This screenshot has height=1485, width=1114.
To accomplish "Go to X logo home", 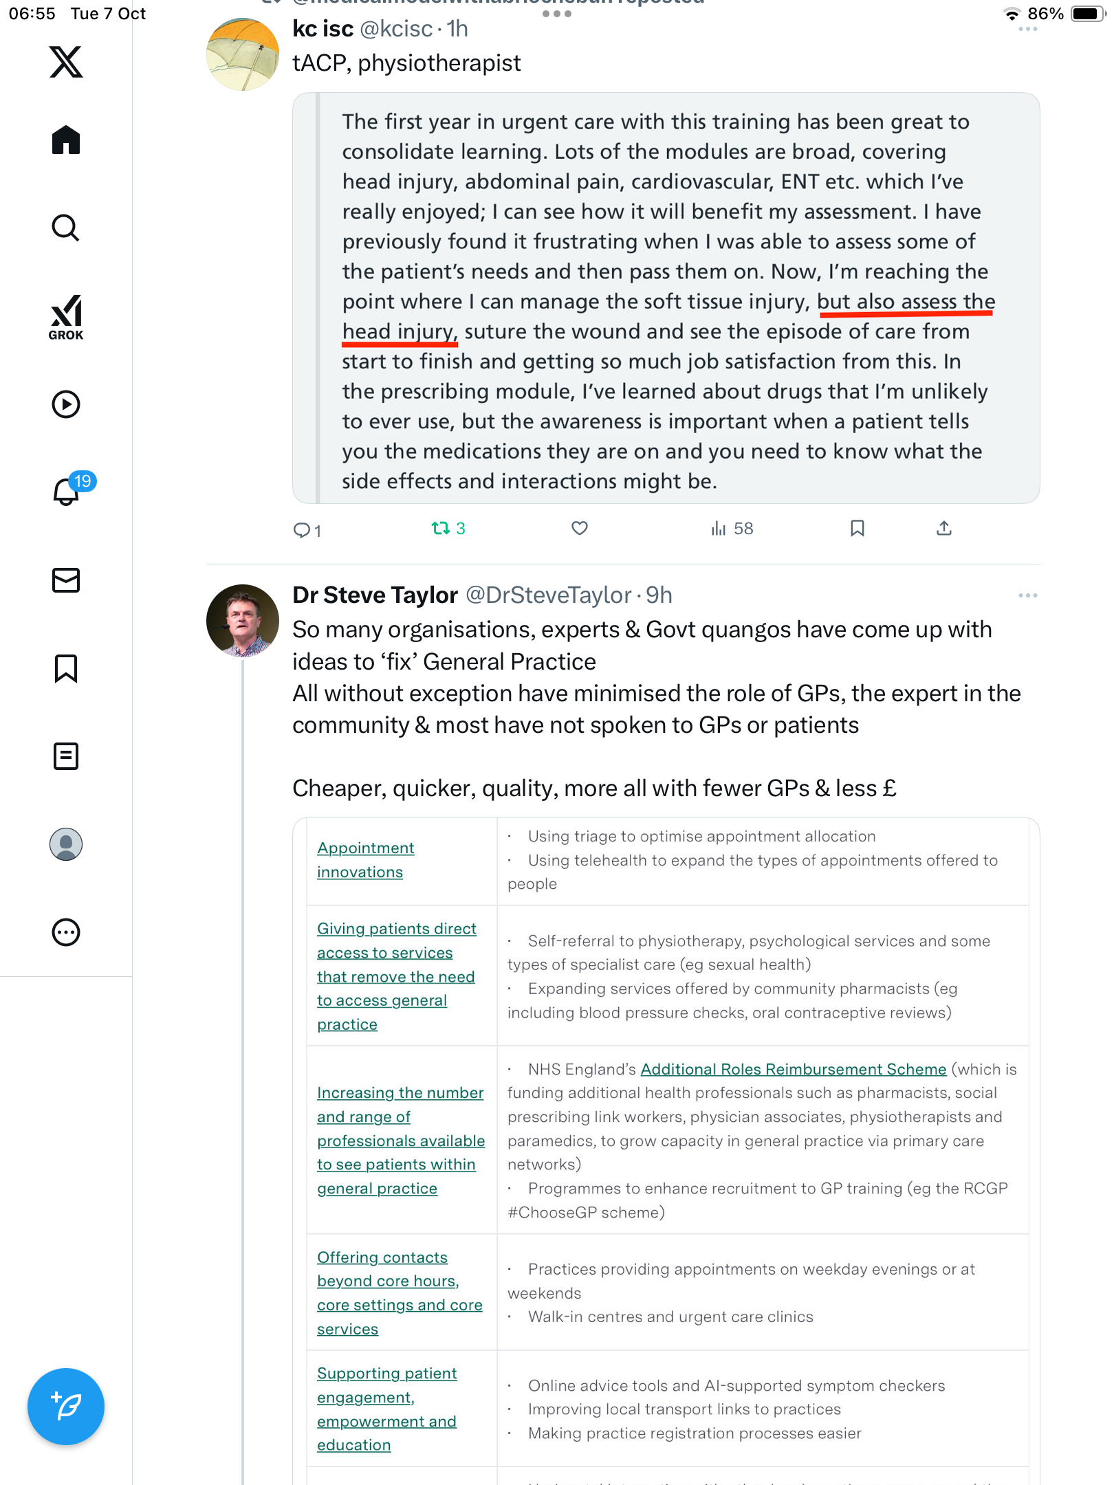I will pyautogui.click(x=66, y=62).
